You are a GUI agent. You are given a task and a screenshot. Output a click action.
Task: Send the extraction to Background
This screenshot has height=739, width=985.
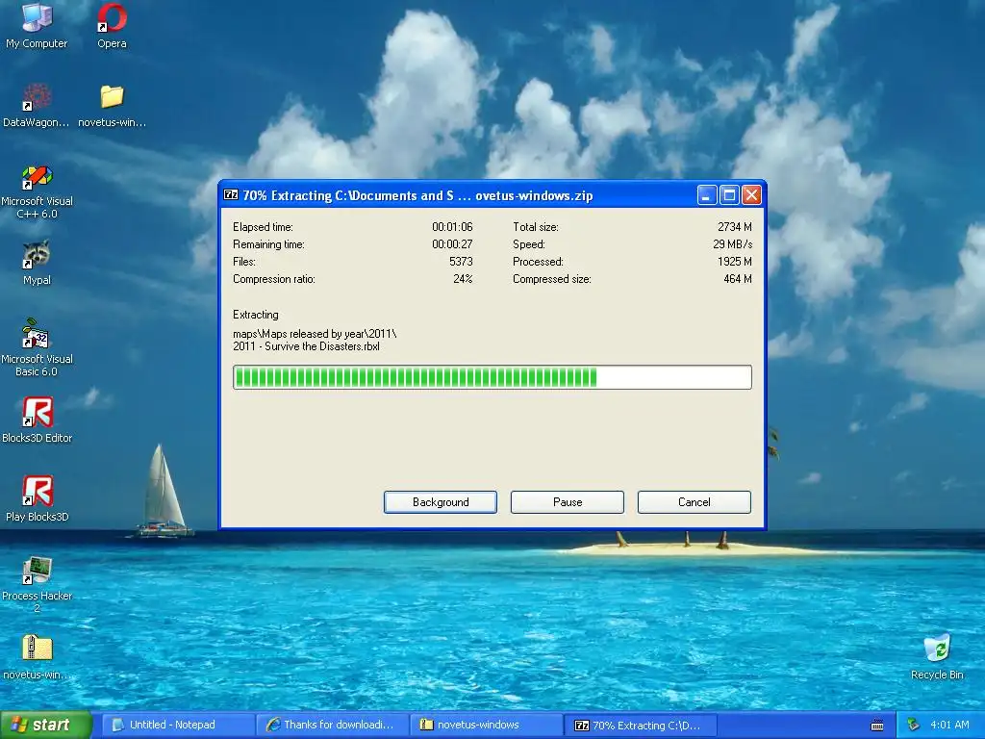point(441,502)
